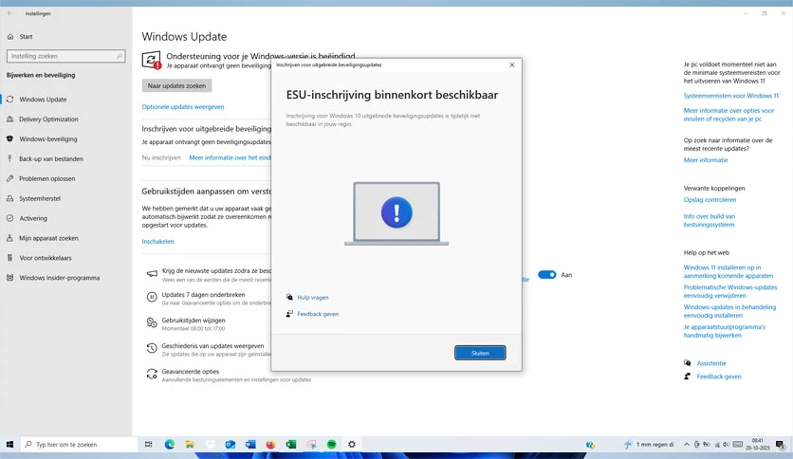
Task: Open link about inruilen of recyclen van pc
Action: pos(728,115)
